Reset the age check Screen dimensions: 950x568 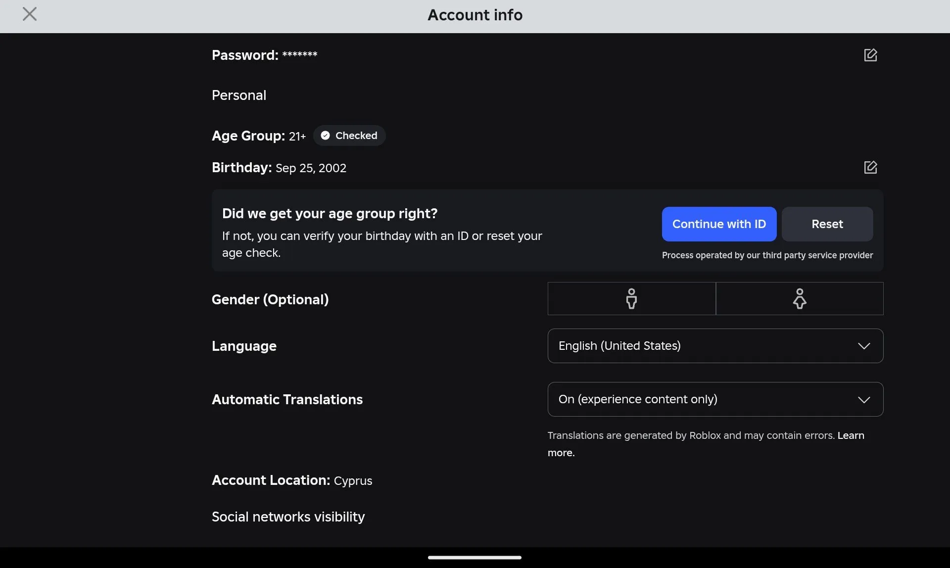coord(827,224)
